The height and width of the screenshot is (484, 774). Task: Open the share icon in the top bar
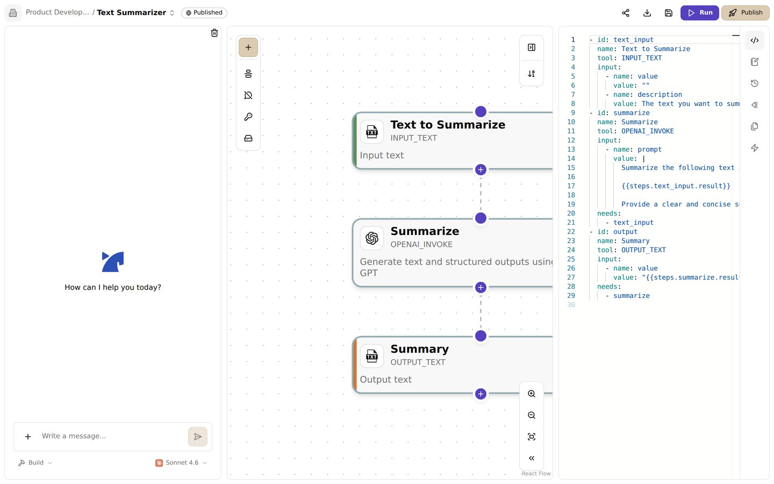626,13
